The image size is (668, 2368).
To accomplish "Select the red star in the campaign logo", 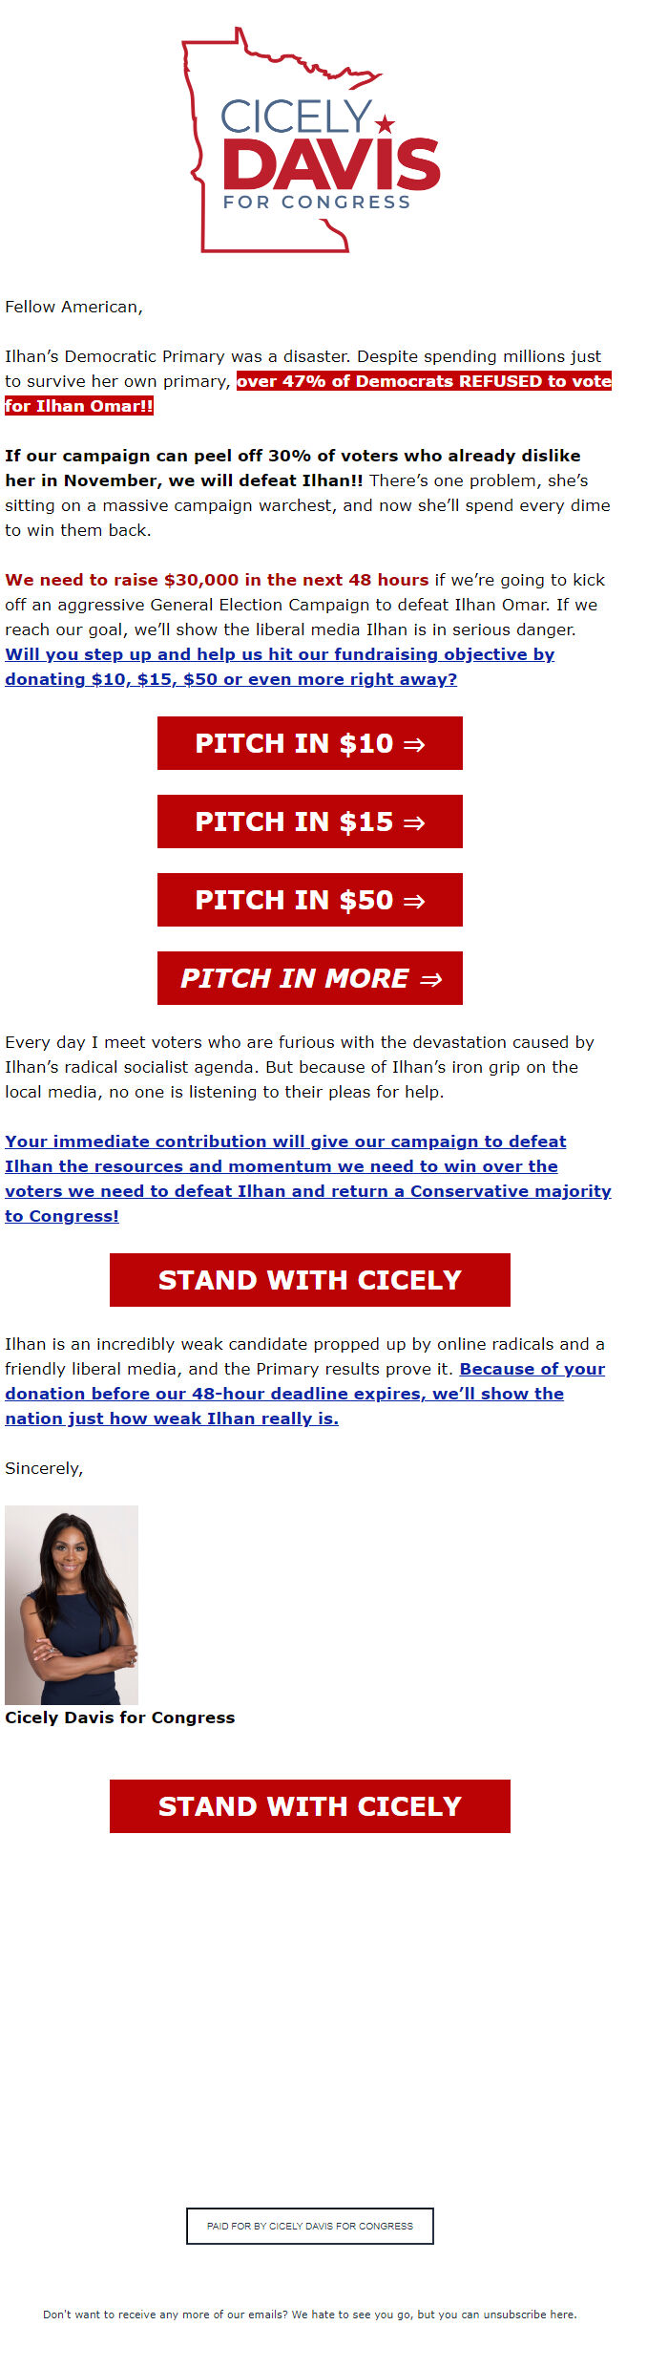I will tap(386, 122).
